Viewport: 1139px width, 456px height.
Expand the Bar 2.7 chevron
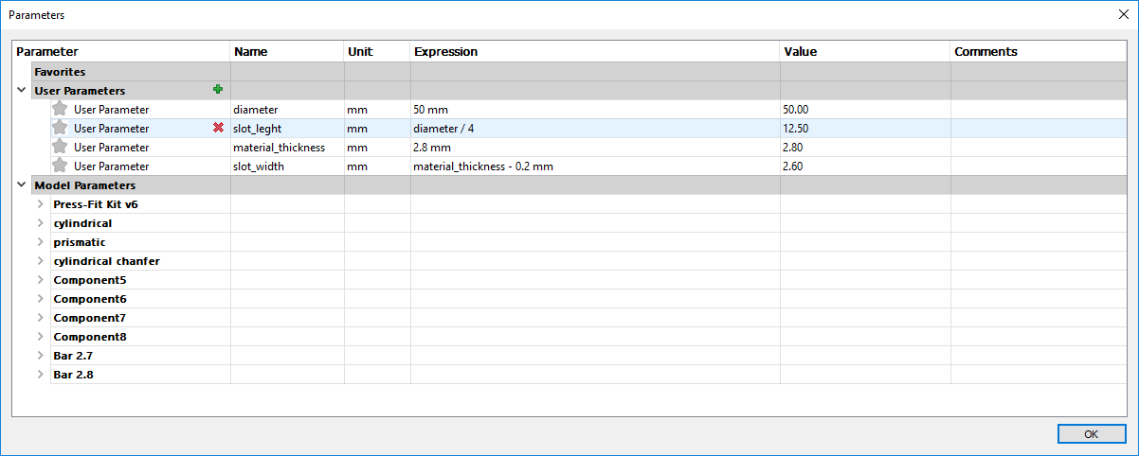click(40, 355)
